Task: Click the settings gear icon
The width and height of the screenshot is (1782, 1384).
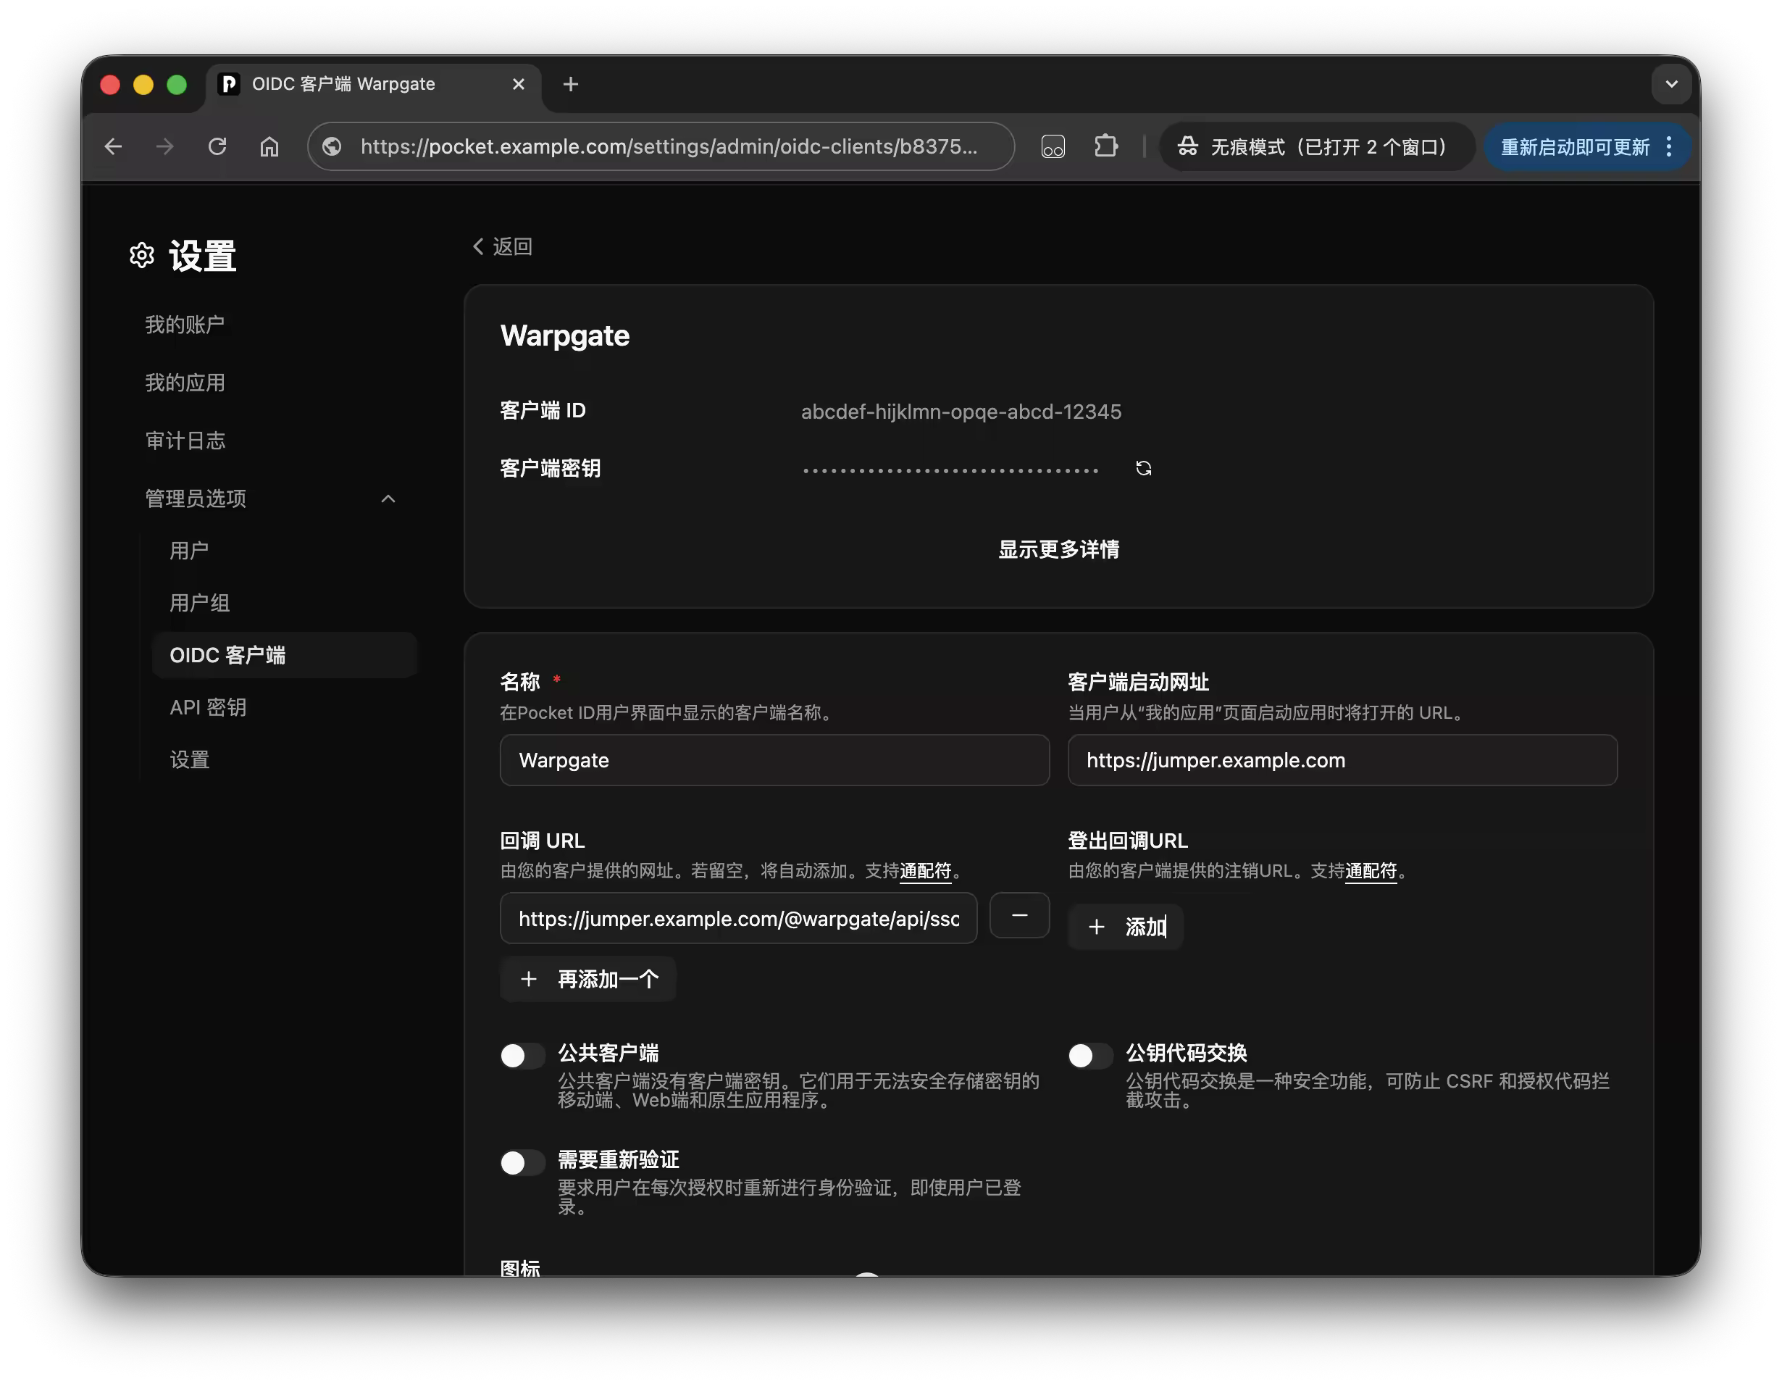Action: tap(142, 255)
